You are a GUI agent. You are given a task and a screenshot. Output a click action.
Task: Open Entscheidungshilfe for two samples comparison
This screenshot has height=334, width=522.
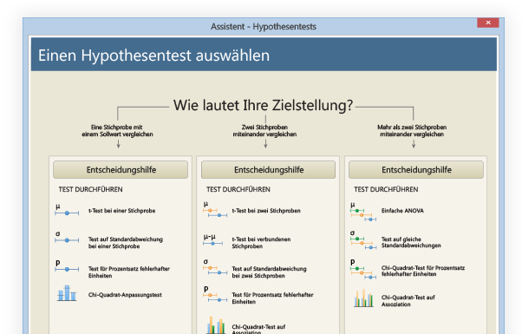[268, 170]
